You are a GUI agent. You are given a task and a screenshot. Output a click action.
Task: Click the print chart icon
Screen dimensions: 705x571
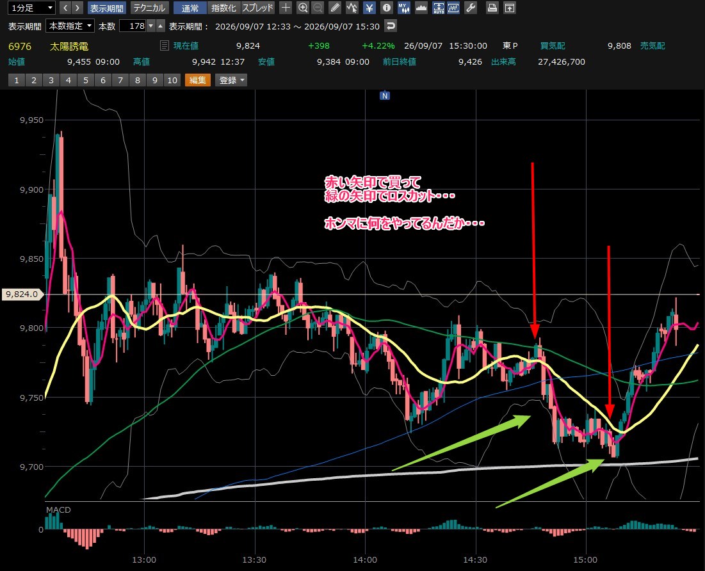tap(492, 8)
